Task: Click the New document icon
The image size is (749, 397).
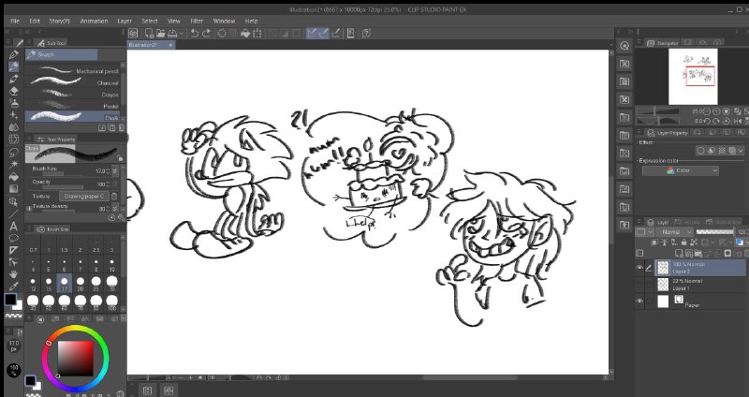Action: 149,33
